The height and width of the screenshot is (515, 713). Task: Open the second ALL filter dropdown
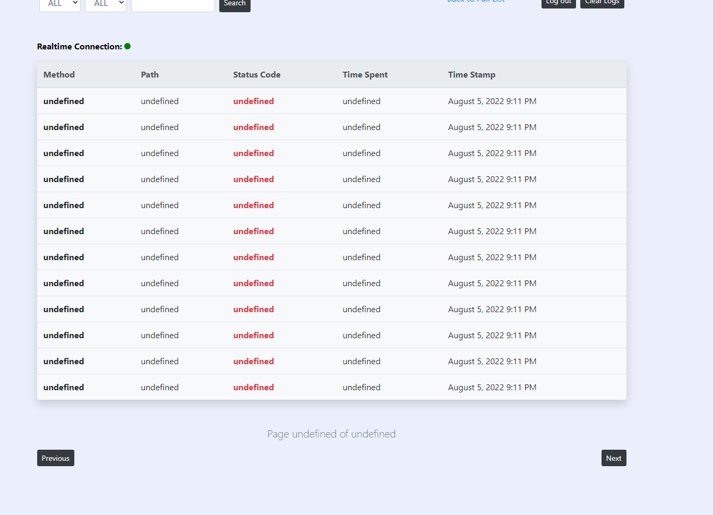105,4
